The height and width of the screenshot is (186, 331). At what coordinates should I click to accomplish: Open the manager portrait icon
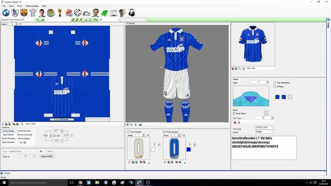coord(96,13)
